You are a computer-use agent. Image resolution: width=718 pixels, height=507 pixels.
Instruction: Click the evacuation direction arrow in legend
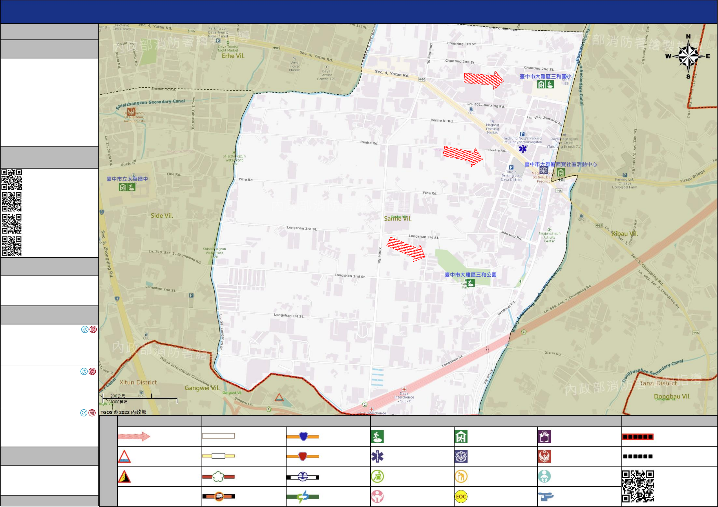tap(134, 436)
